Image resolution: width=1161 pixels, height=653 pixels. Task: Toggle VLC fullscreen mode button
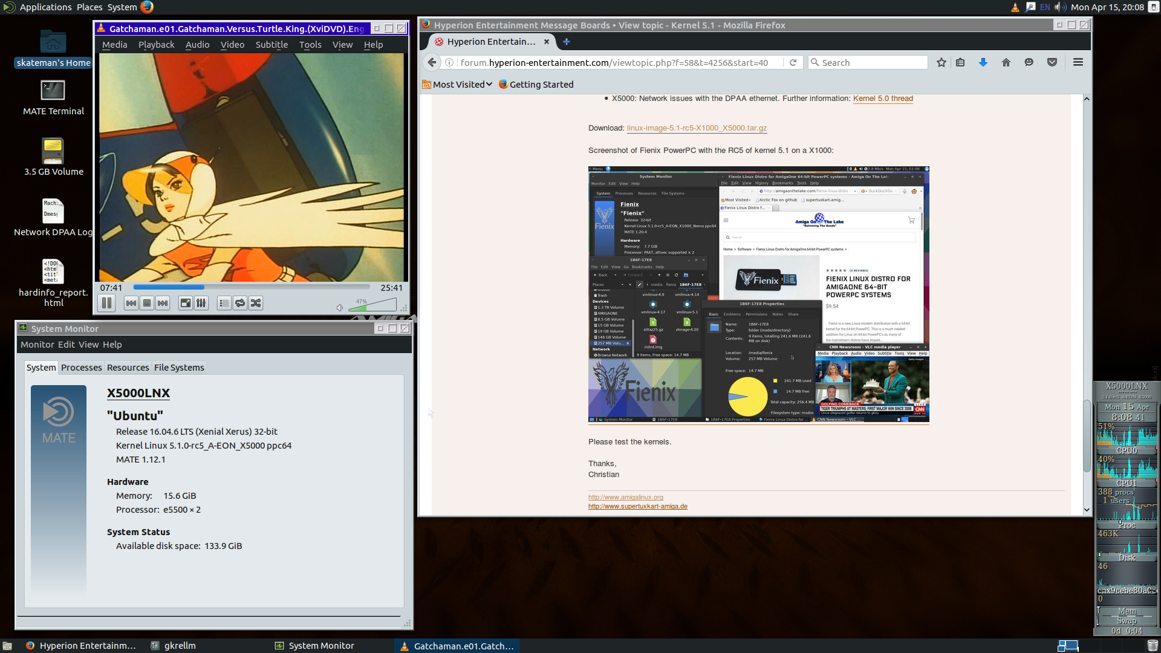tap(186, 304)
